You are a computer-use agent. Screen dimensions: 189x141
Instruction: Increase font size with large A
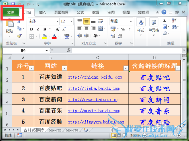(x=57, y=29)
